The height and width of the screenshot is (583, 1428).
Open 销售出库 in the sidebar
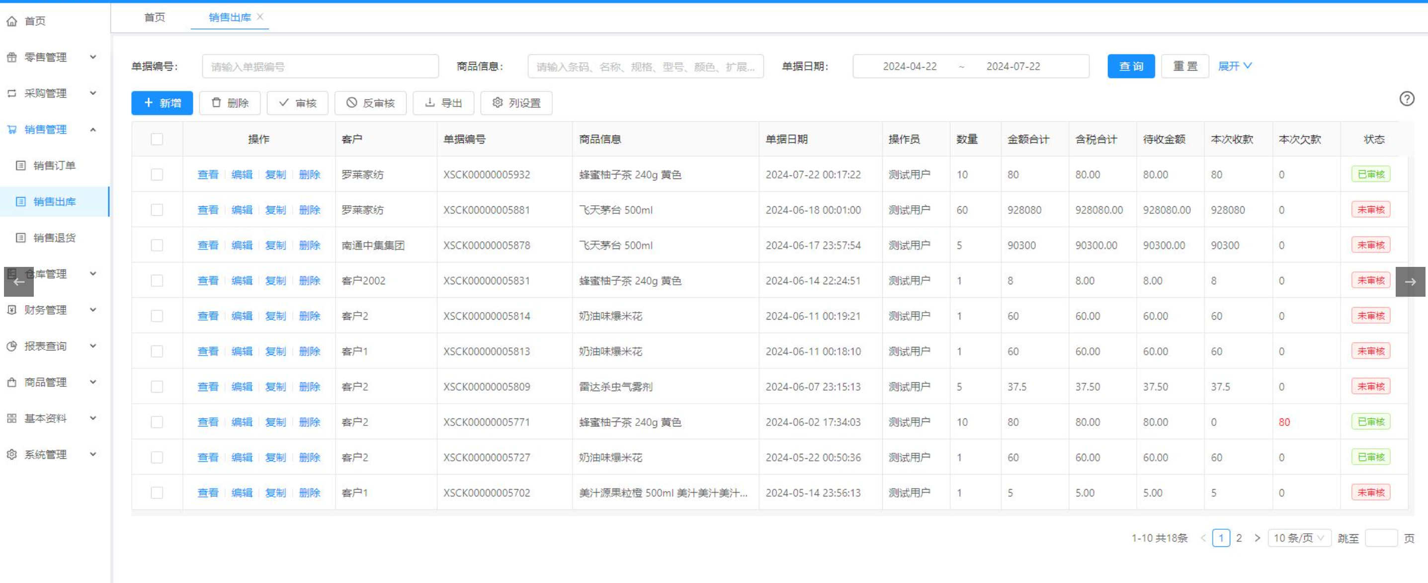click(54, 201)
